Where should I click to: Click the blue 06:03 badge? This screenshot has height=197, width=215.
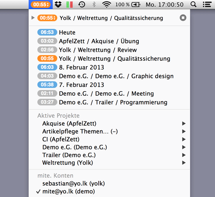pyautogui.click(x=47, y=67)
